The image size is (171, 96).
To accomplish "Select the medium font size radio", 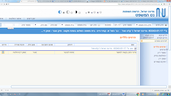I will pyautogui.click(x=95, y=12).
